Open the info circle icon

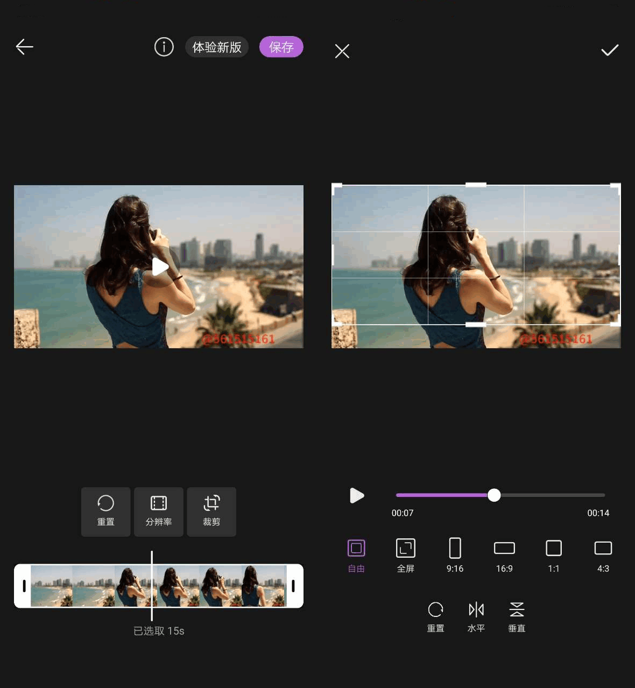[164, 47]
